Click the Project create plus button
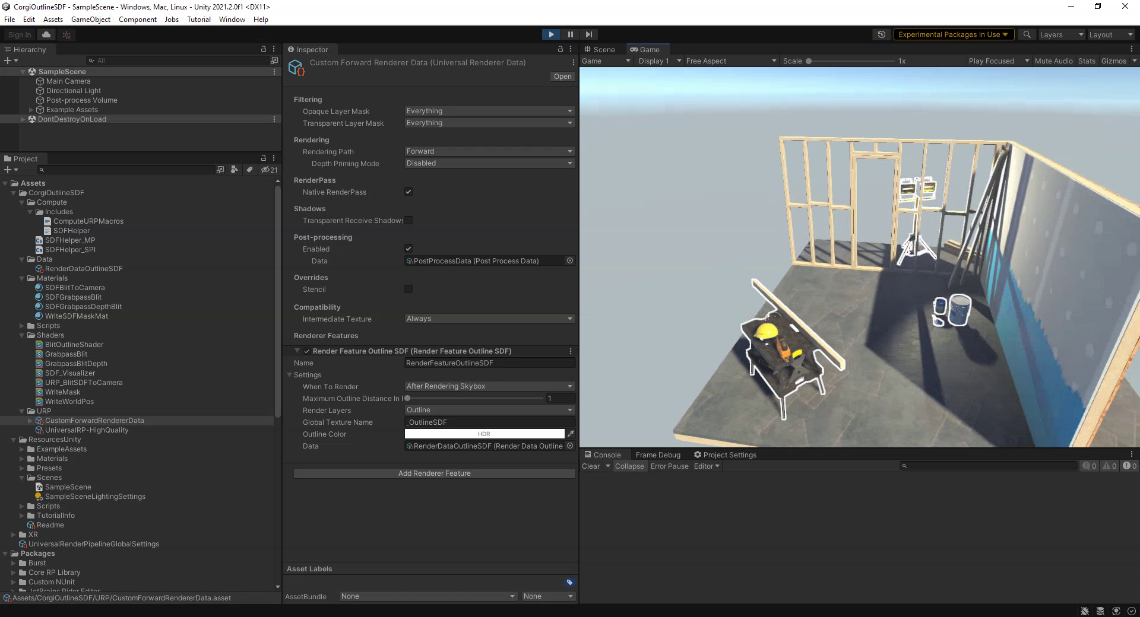1140x617 pixels. coord(11,170)
